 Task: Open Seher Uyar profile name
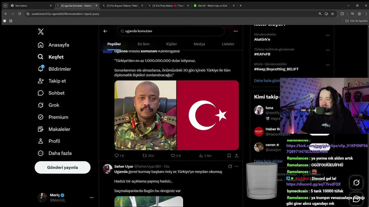(x=123, y=166)
